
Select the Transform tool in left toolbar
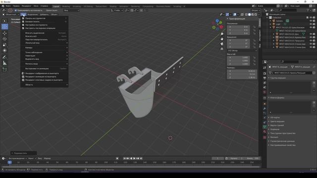tap(4, 50)
